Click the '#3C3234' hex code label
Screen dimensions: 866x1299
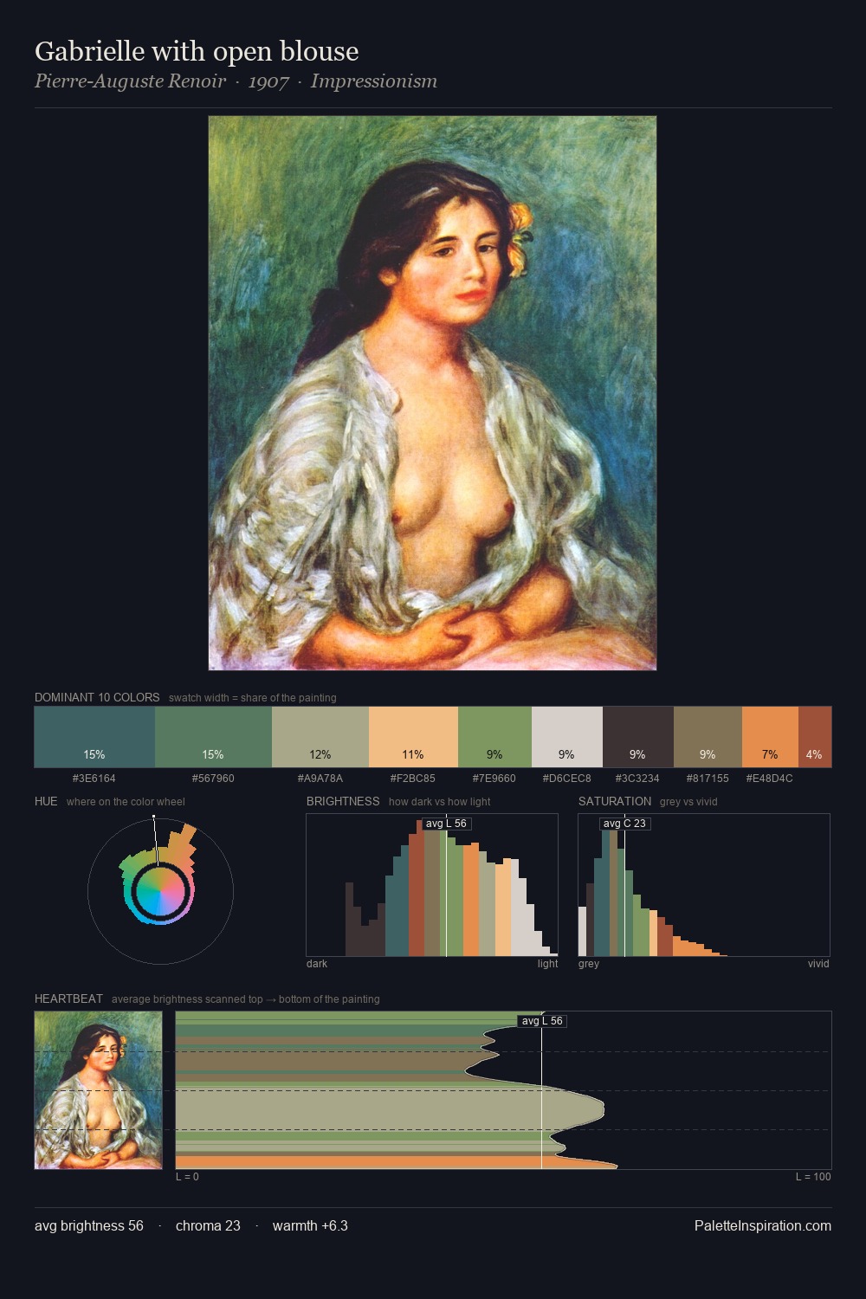(637, 778)
